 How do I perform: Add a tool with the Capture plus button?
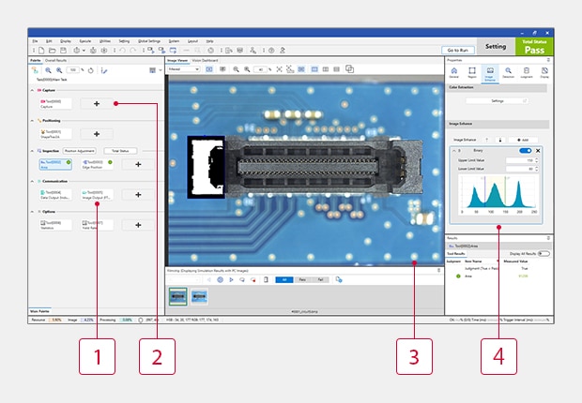[97, 103]
